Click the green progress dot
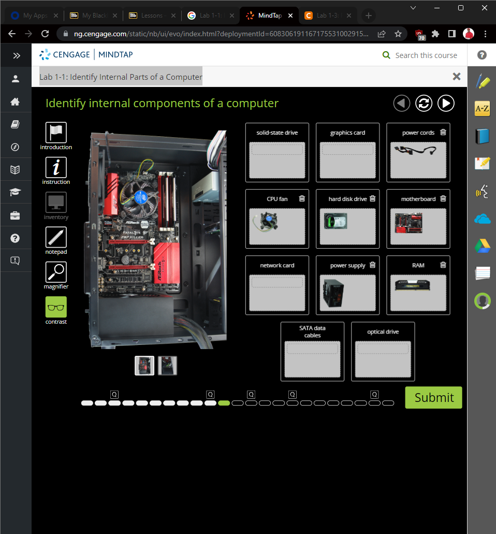This screenshot has height=534, width=496. click(x=224, y=402)
